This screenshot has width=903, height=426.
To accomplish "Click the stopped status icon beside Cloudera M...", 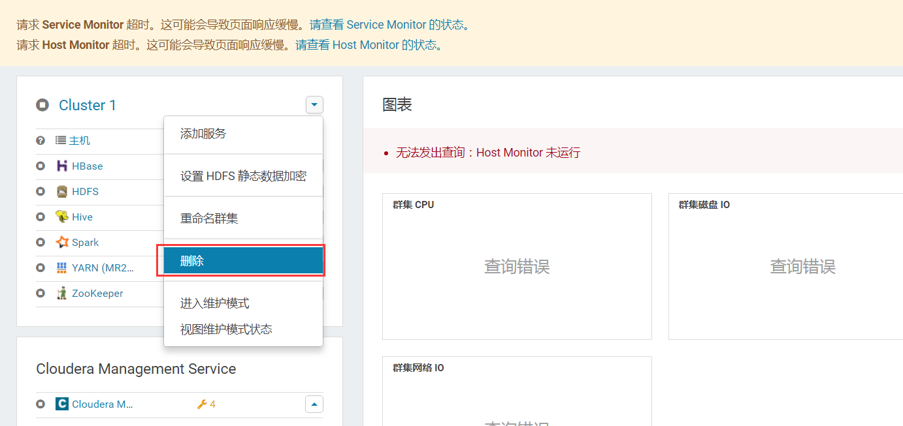I will tap(41, 404).
